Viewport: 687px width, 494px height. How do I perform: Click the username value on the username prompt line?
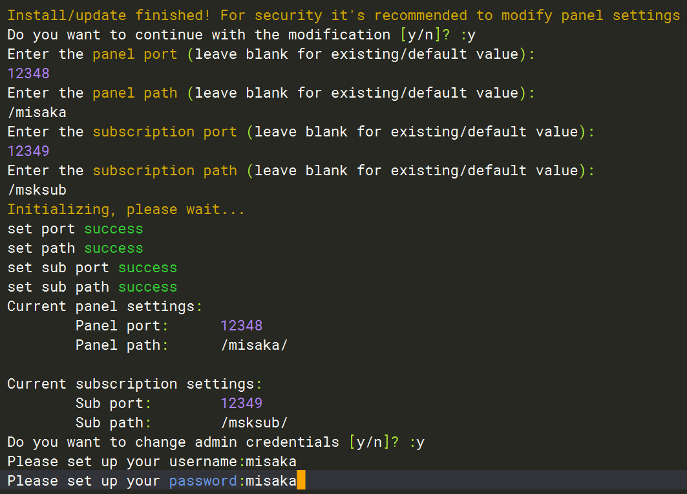tap(271, 462)
